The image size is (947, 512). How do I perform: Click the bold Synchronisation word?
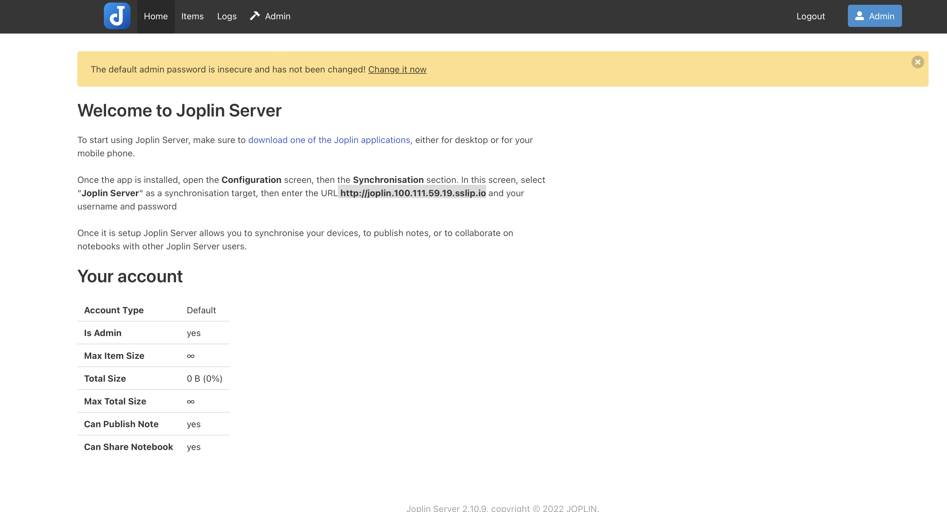pos(388,180)
